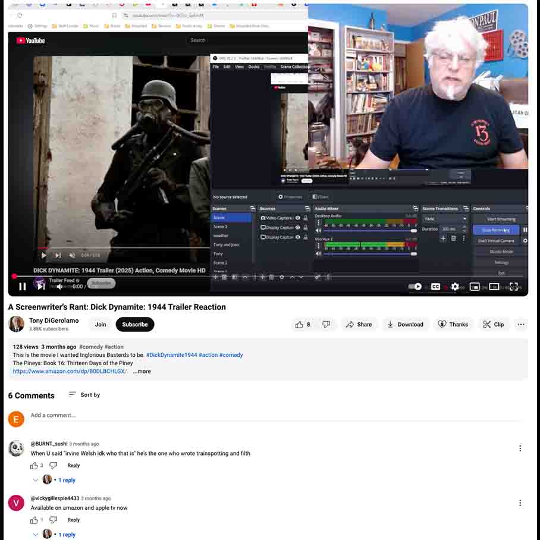Image resolution: width=540 pixels, height=540 pixels.
Task: Like @BURNT_sushi's comment
Action: click(x=34, y=466)
